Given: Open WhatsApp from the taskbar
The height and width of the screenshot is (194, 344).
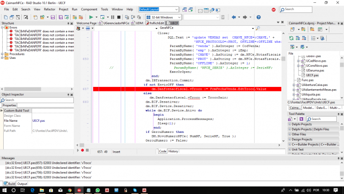Looking at the screenshot, I should pos(98,190).
